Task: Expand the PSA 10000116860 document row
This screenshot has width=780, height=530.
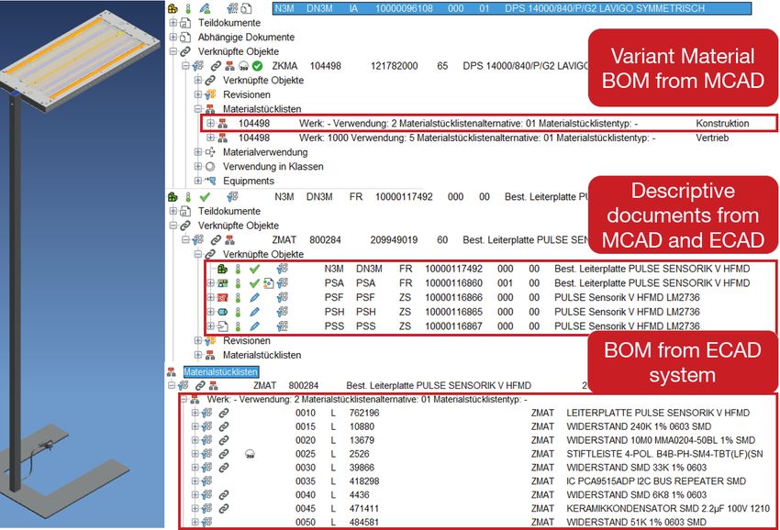Action: 210,283
